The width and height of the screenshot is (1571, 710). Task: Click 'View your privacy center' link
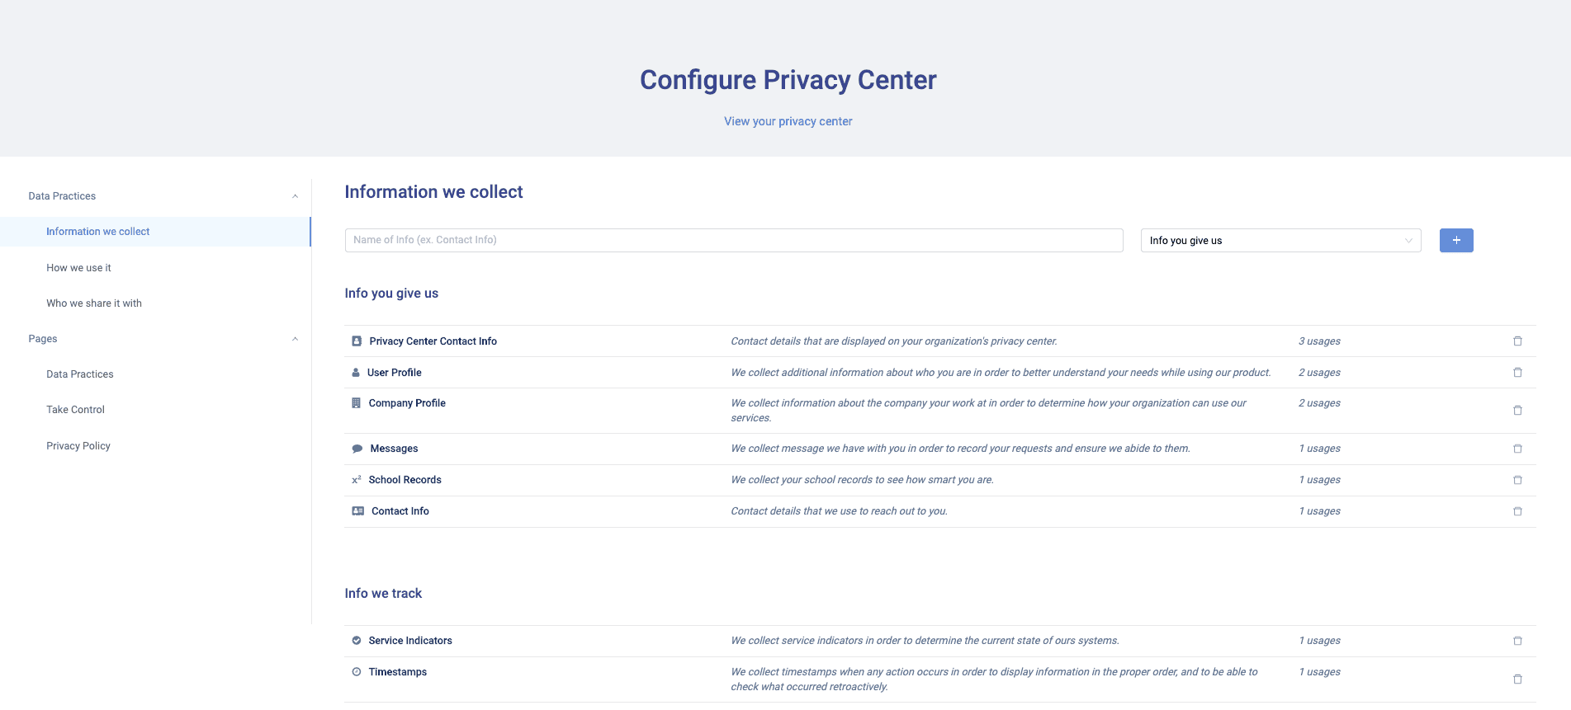point(788,121)
